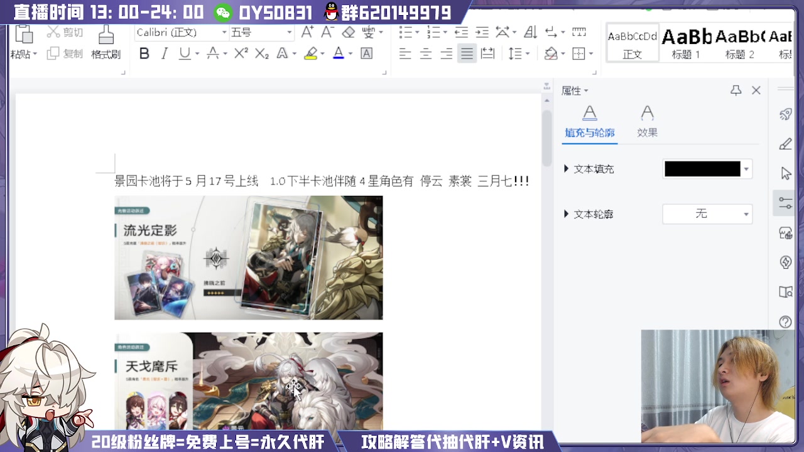This screenshot has width=804, height=452.
Task: Open the font color dropdown arrow
Action: 350,54
